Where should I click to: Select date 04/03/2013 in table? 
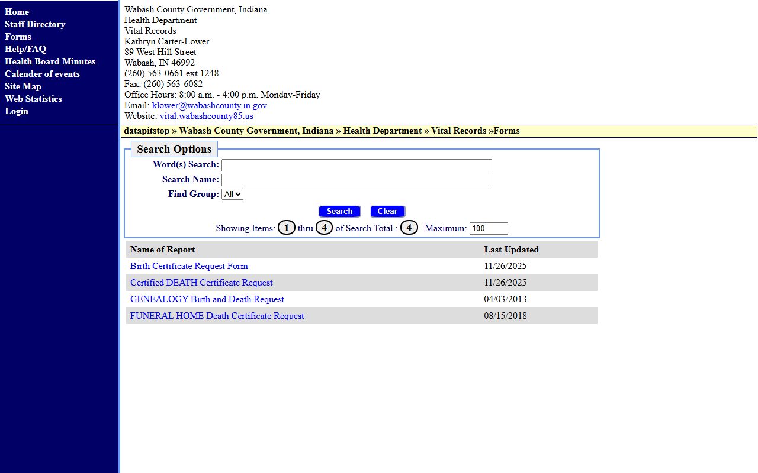505,299
